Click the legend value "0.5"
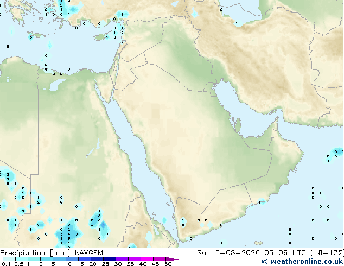Screen dimensions: 344x266 (x=19, y=264)
